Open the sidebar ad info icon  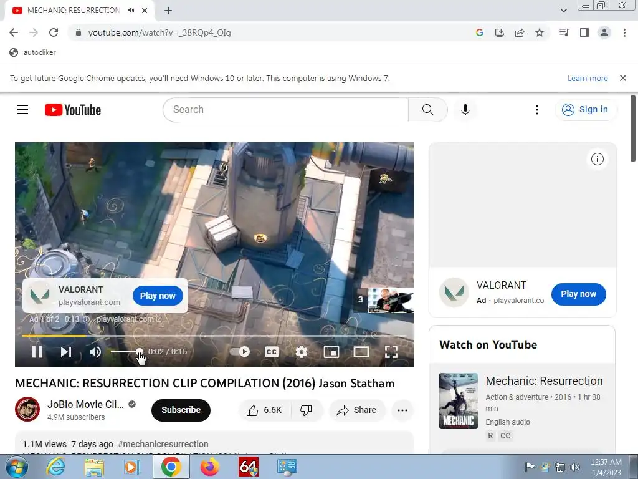coord(598,159)
